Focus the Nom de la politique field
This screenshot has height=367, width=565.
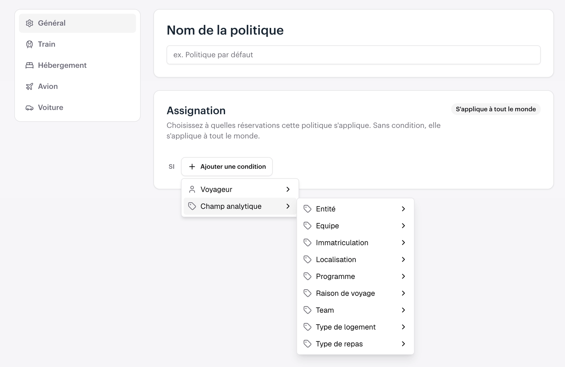pyautogui.click(x=353, y=55)
